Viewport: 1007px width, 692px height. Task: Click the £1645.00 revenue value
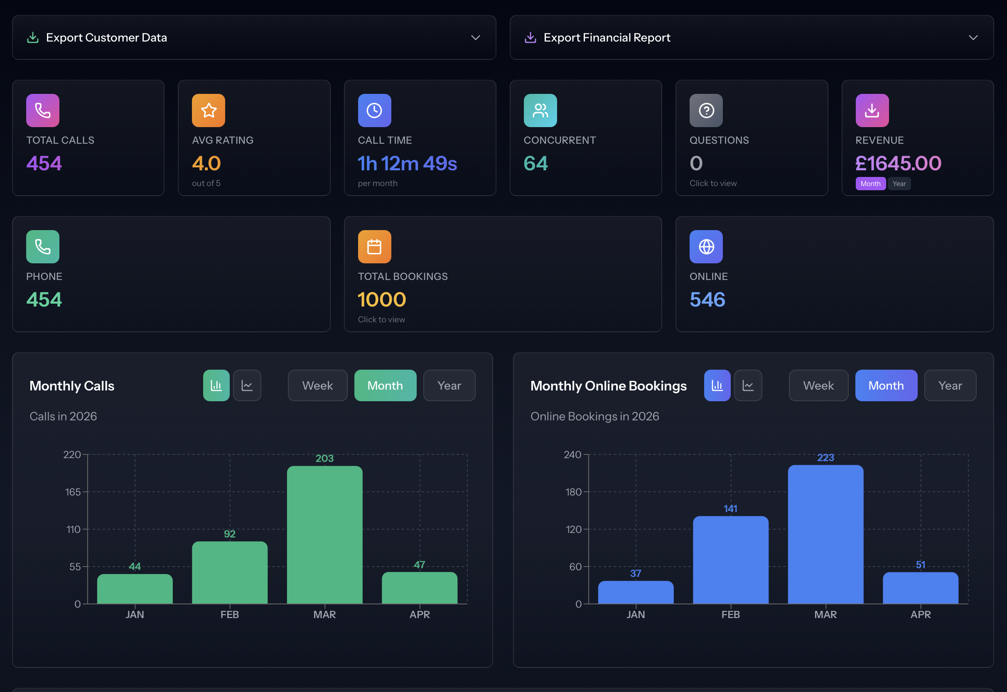tap(898, 164)
